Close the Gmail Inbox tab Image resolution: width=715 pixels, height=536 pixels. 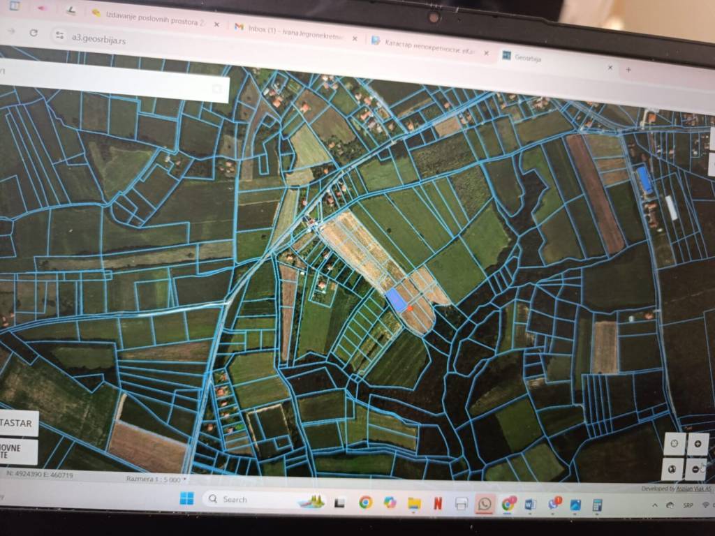coord(355,39)
